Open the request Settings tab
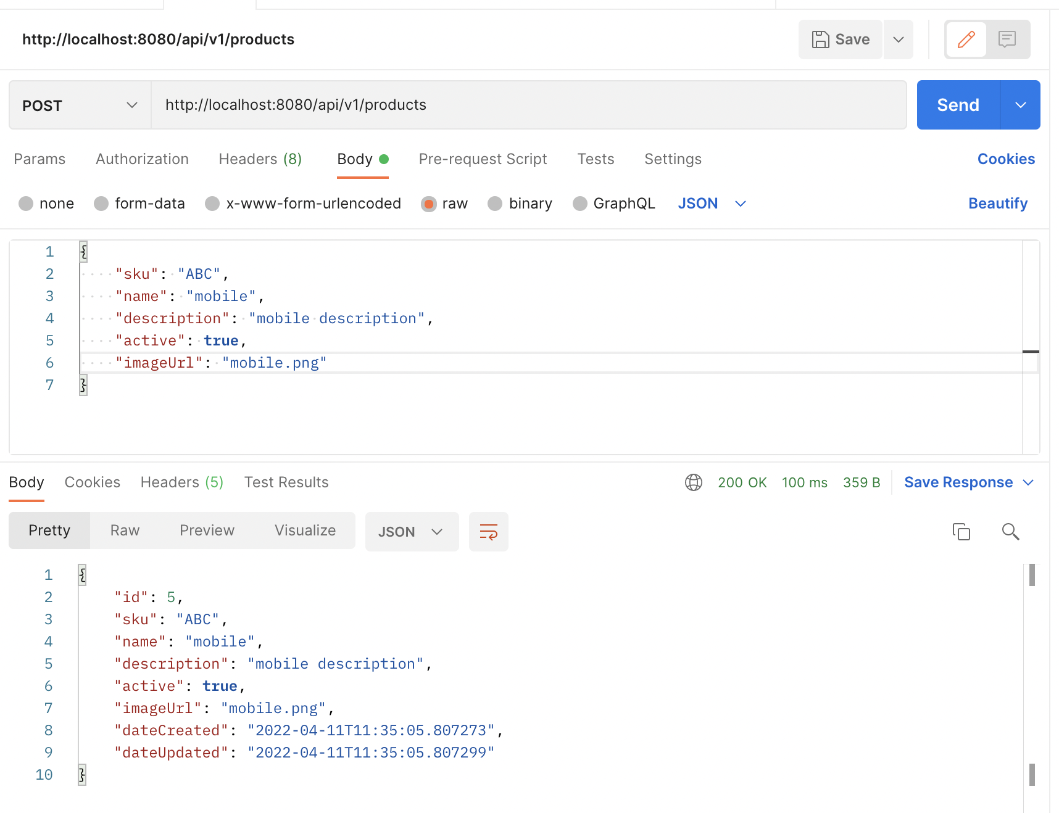The width and height of the screenshot is (1059, 813). point(673,159)
